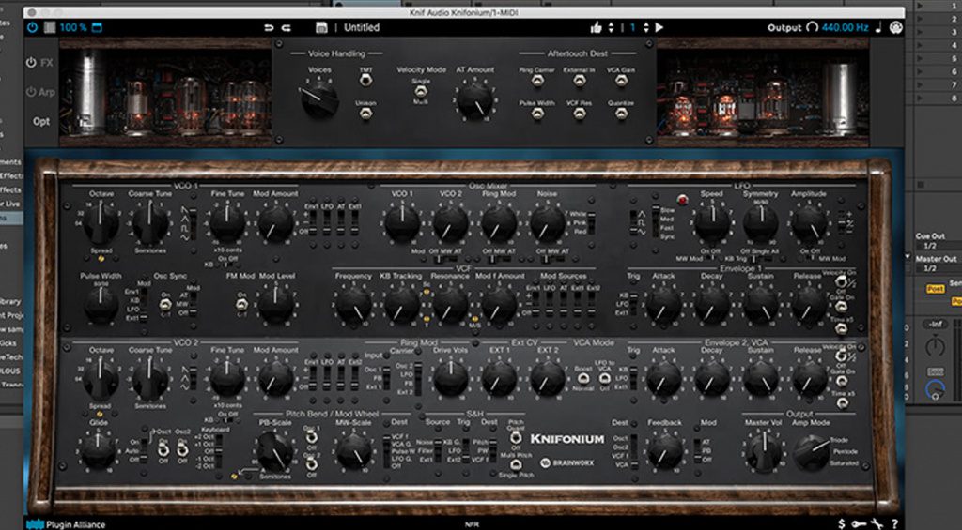Flip the Unison toggle switch
962x530 pixels.
tap(365, 113)
